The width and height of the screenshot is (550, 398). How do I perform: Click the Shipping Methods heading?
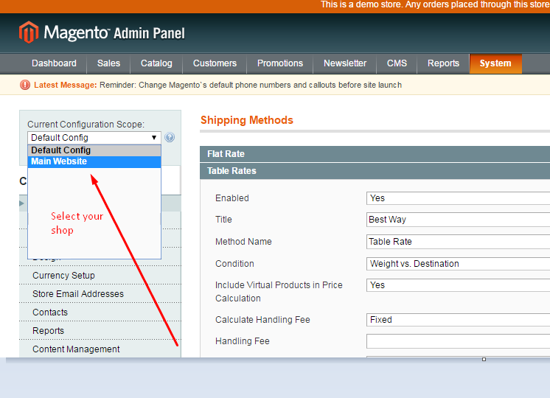[x=246, y=120]
